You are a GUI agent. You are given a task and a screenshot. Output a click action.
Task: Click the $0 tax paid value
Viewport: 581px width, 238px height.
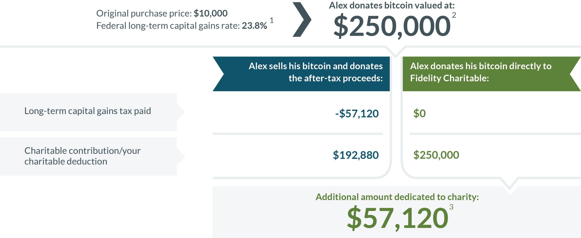point(419,113)
